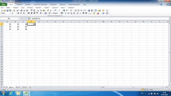Align cell text left
Viewport: 171px width, 96px height.
coord(29,13)
